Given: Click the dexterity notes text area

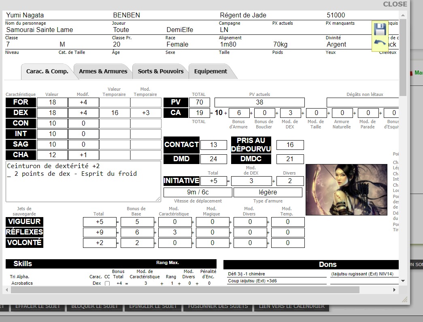Looking at the screenshot, I should tap(83, 181).
